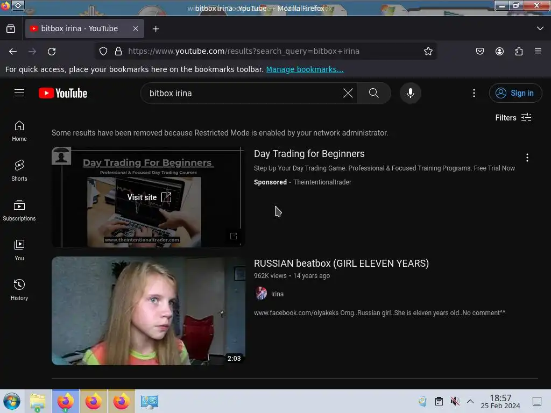Focus the URL address bar
Image resolution: width=551 pixels, height=413 pixels.
point(265,51)
